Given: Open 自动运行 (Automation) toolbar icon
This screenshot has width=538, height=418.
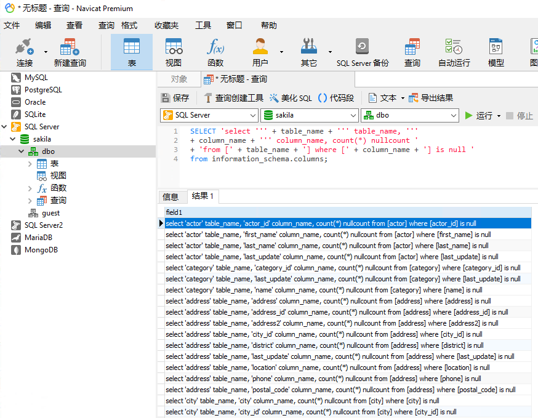Looking at the screenshot, I should 454,52.
